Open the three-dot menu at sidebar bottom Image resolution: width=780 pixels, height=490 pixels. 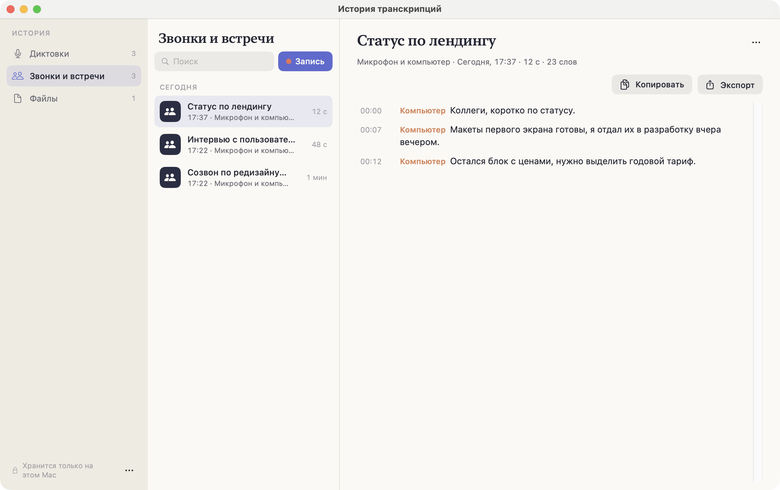129,470
